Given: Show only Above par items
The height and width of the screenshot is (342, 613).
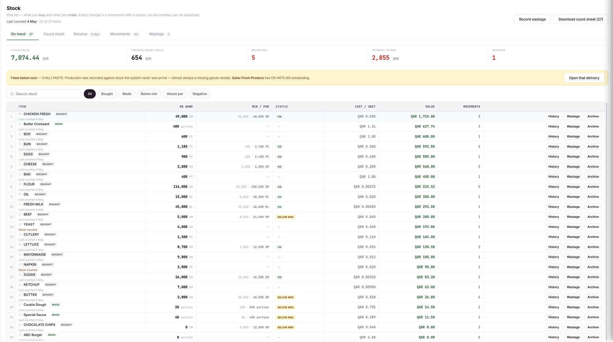Looking at the screenshot, I should tap(175, 94).
